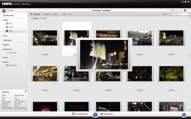The width and height of the screenshot is (191, 119).
Task: Open the Arrange by Folder dropdown
Action: (x=55, y=14)
